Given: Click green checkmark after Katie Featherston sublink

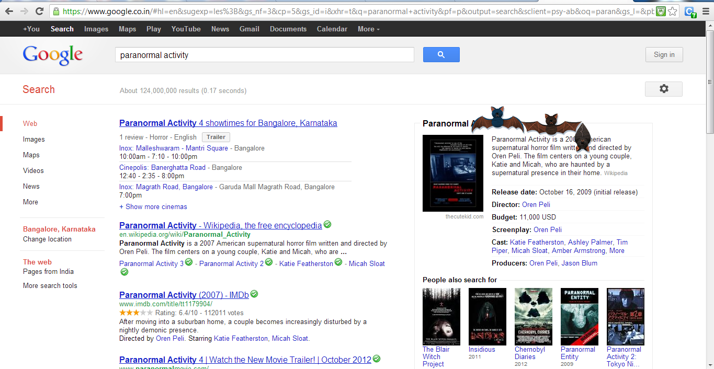Looking at the screenshot, I should pyautogui.click(x=338, y=262).
